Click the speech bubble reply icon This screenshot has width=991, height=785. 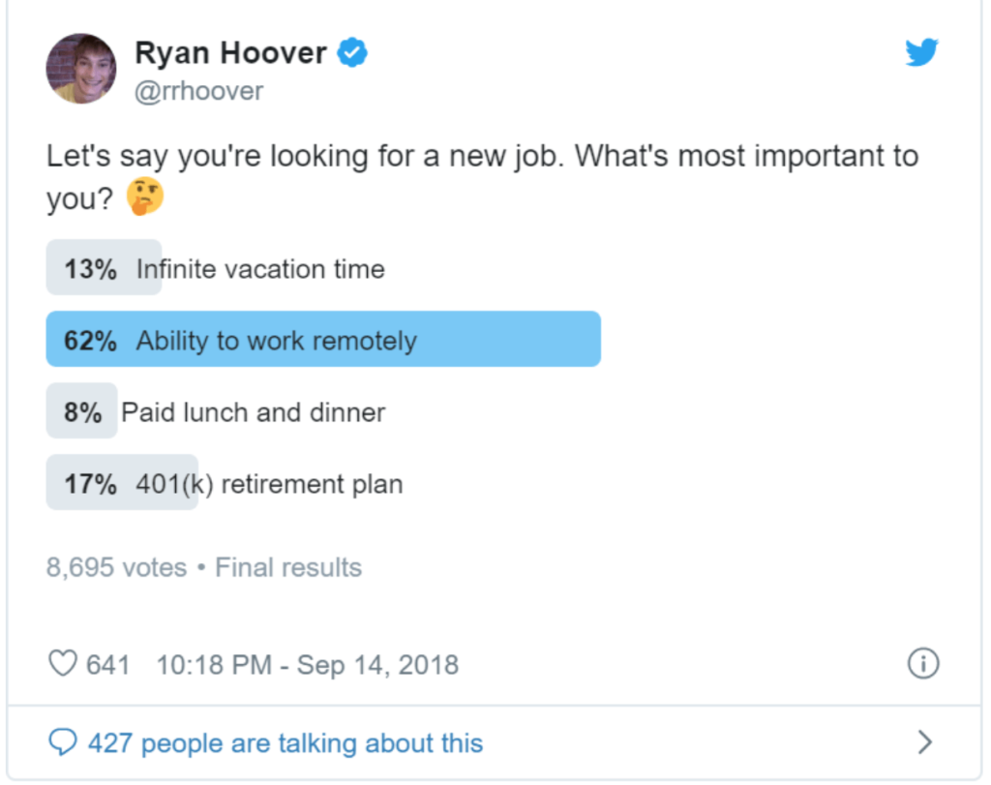coord(63,742)
